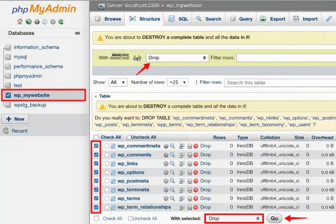
Task: Click the New database button
Action: click(15, 119)
